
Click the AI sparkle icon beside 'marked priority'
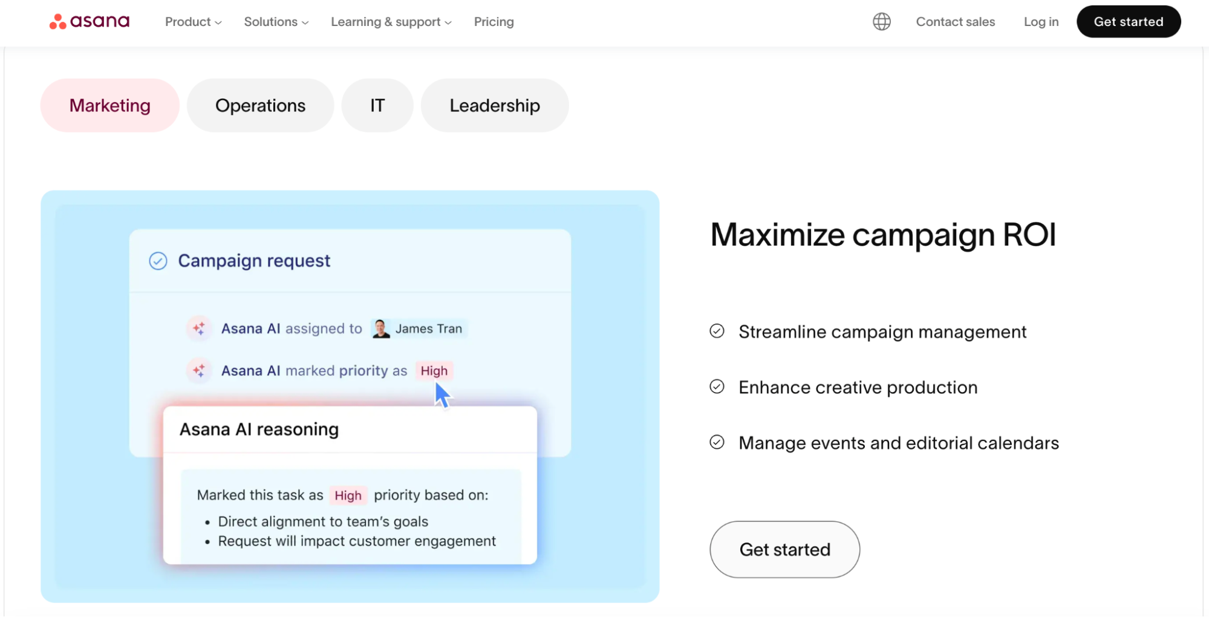tap(199, 370)
